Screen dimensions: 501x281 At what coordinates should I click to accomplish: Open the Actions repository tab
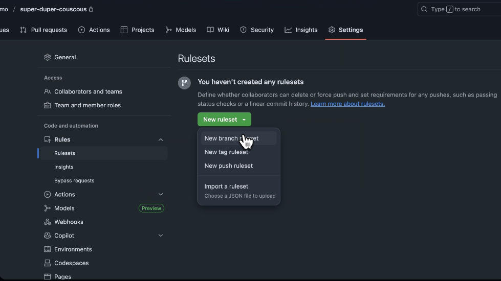[94, 30]
